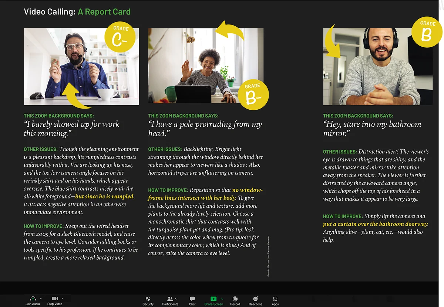Click the Join Audio headphone icon
The height and width of the screenshot is (307, 444).
pos(33,299)
